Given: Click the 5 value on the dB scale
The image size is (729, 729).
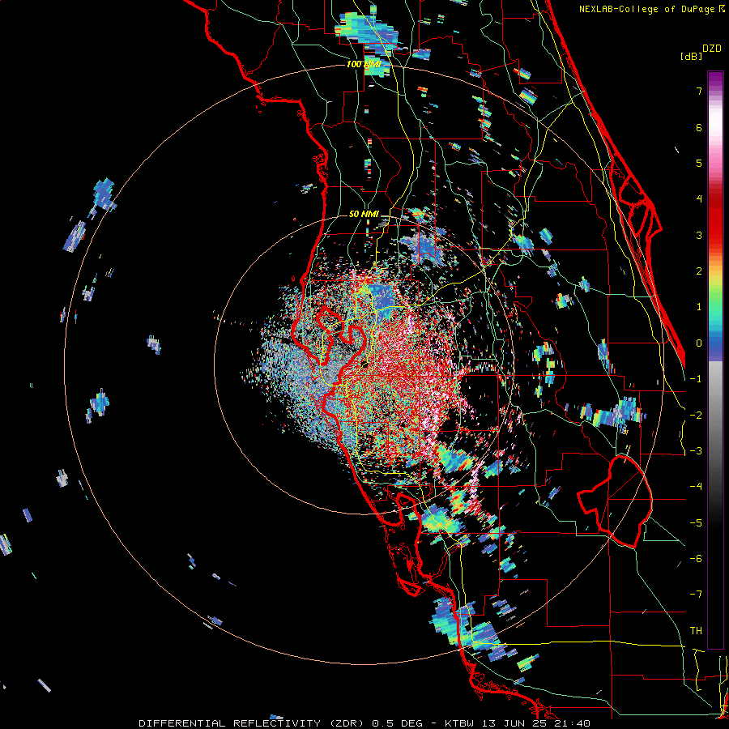Looking at the screenshot, I should tap(699, 163).
